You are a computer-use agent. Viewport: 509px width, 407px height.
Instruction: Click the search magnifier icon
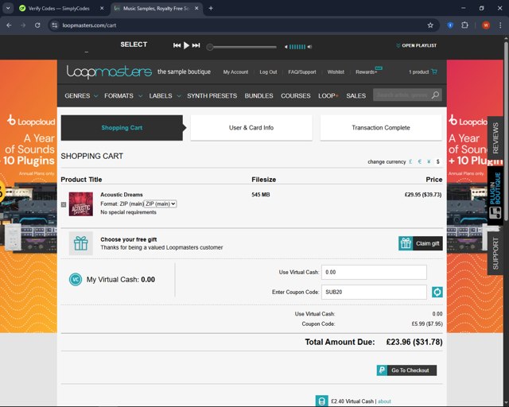tap(436, 95)
